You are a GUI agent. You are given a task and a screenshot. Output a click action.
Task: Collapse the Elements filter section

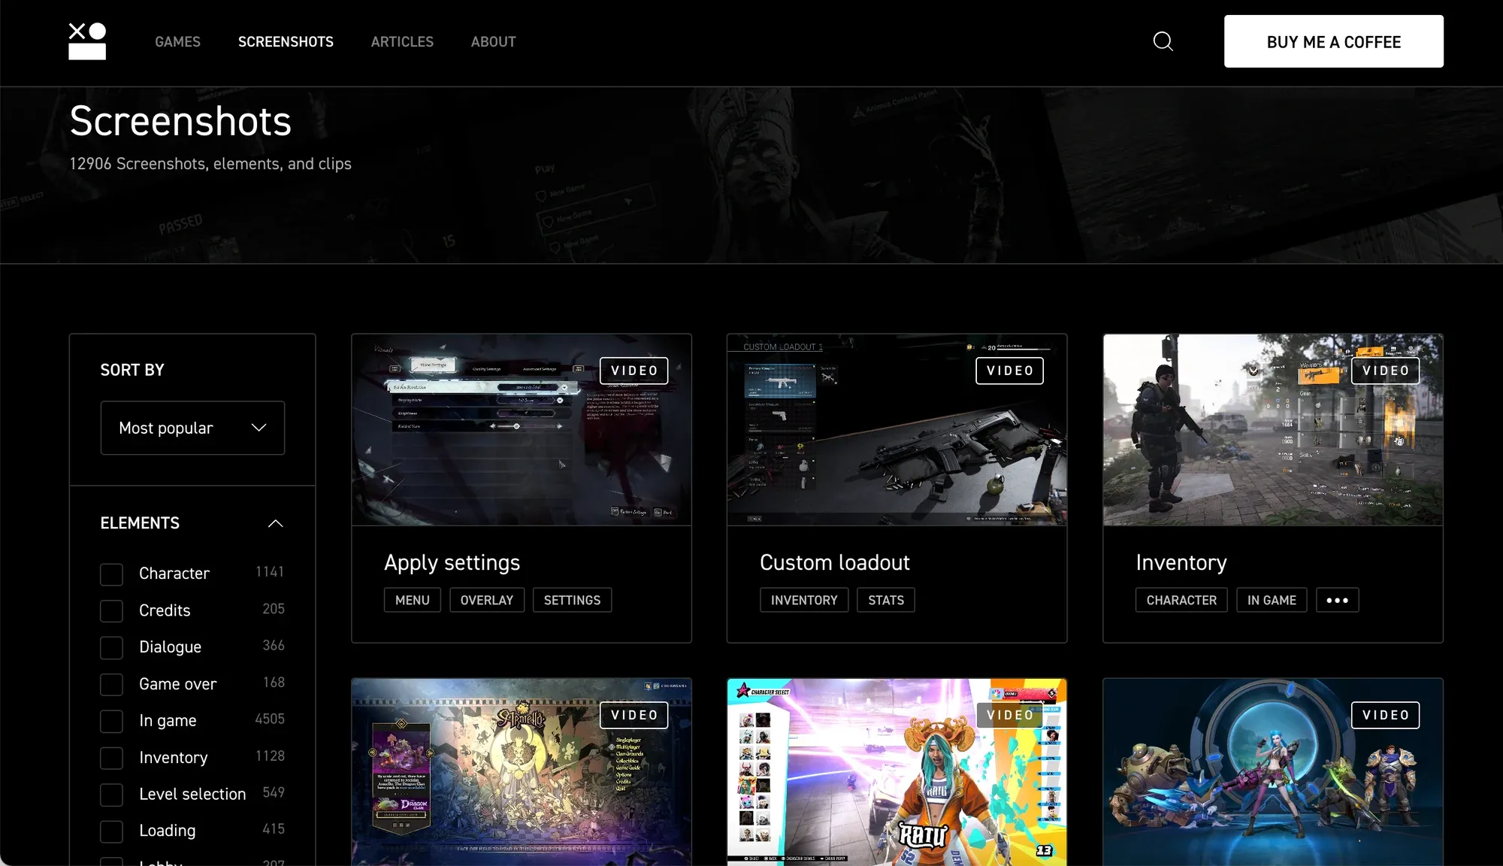point(275,523)
